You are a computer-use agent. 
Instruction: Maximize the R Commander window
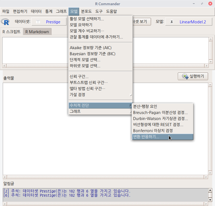click(x=202, y=4)
